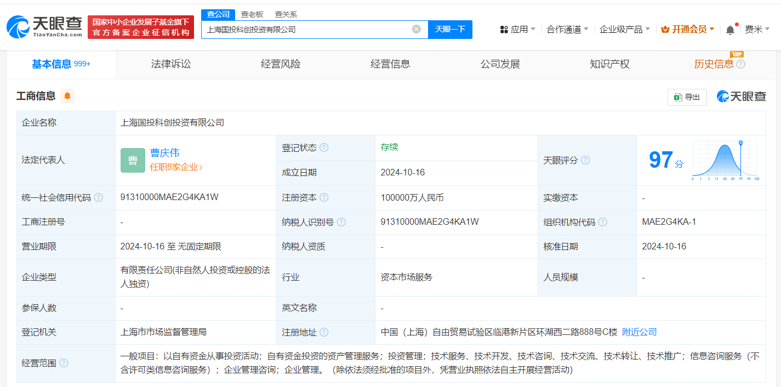Click the clear × icon inside search box
781x387 pixels.
pyautogui.click(x=415, y=29)
